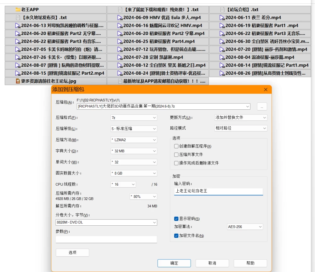Select the 2024-06-16 HMV.mp4 video icon
The width and height of the screenshot is (315, 272).
tap(120, 26)
